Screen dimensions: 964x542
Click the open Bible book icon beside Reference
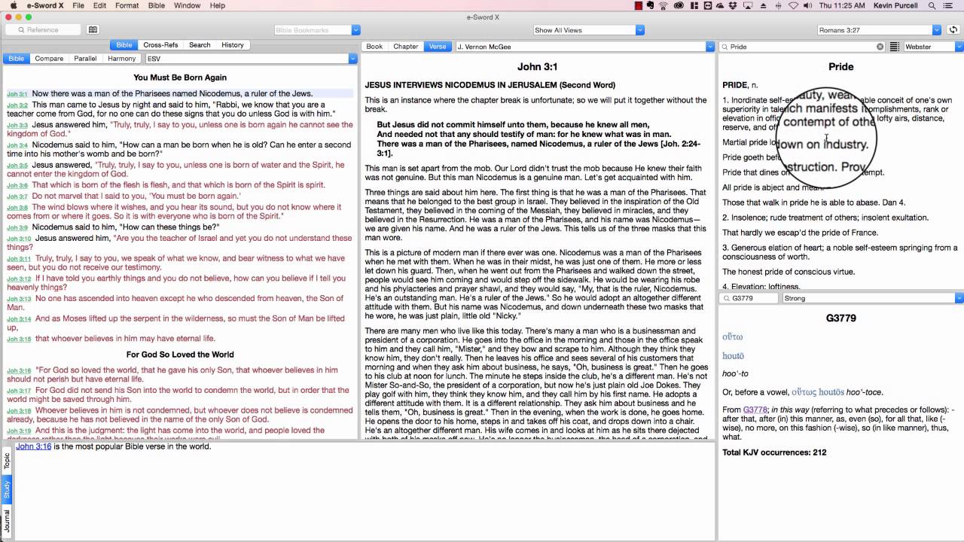[93, 30]
